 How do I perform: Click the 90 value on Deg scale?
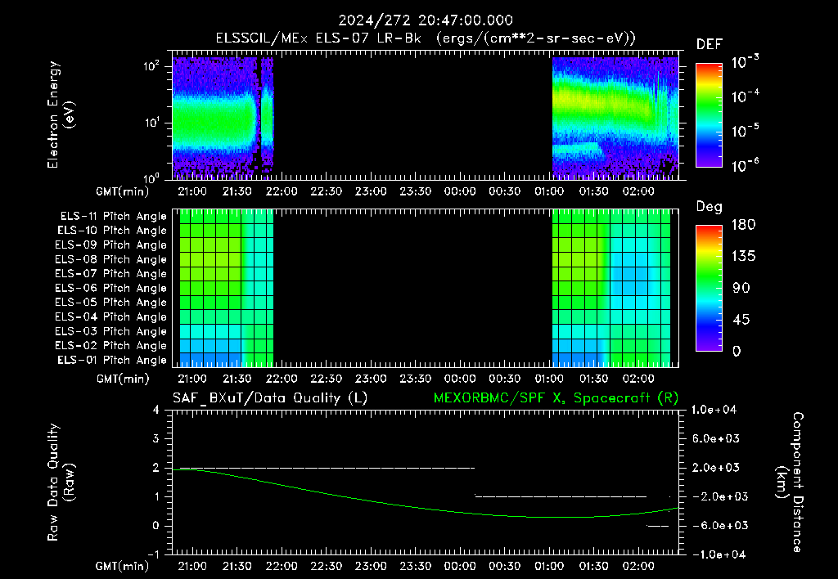pyautogui.click(x=741, y=288)
